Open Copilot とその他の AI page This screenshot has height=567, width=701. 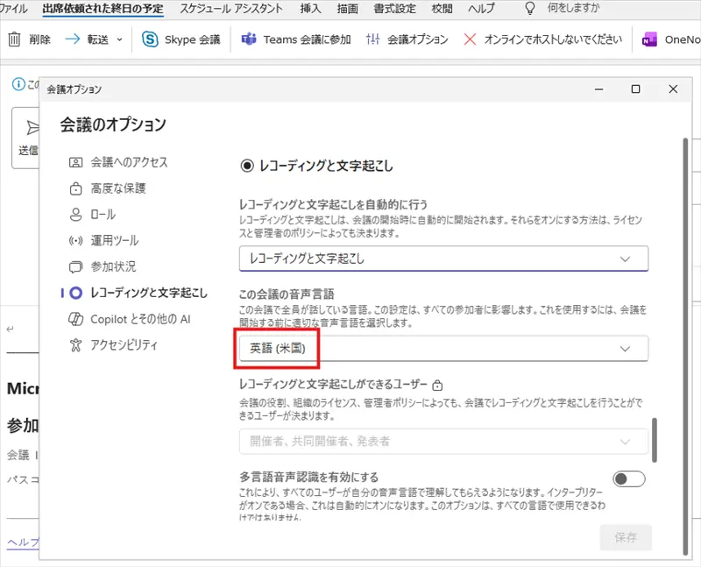tap(140, 319)
